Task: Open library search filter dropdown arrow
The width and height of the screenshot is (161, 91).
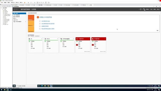Action: tap(12, 6)
